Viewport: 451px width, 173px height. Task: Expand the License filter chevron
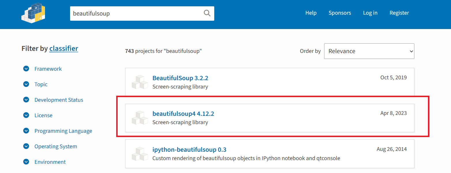tap(26, 115)
